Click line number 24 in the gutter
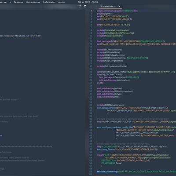Image resolution: width=176 pixels, height=176 pixels. pyautogui.click(x=91, y=74)
